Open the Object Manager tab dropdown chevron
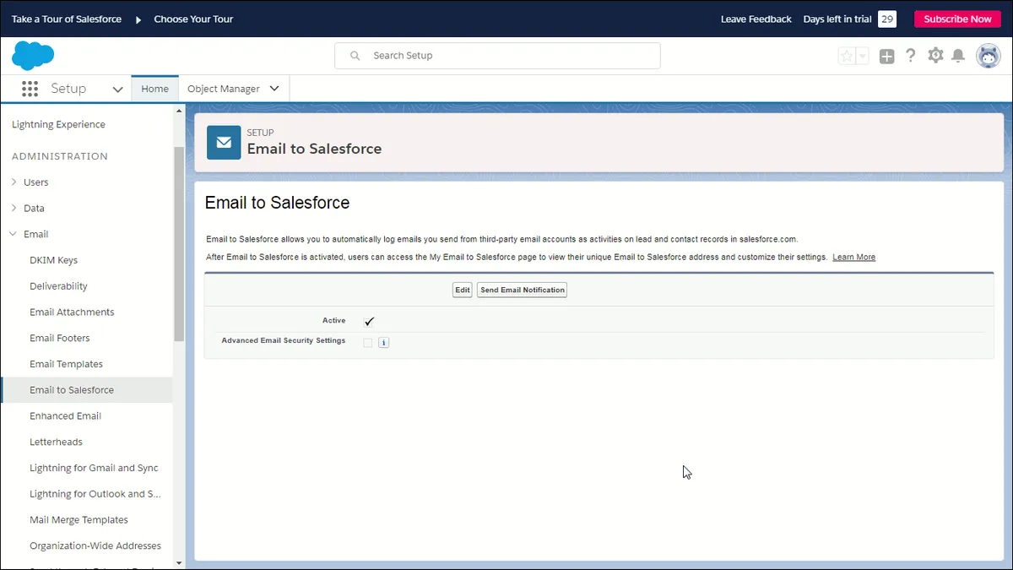 coord(274,89)
